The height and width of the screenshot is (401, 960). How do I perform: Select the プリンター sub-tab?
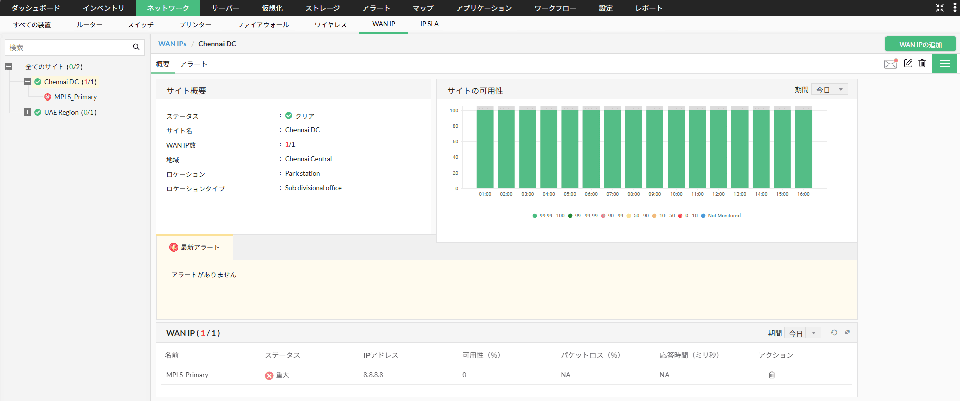pyautogui.click(x=195, y=25)
